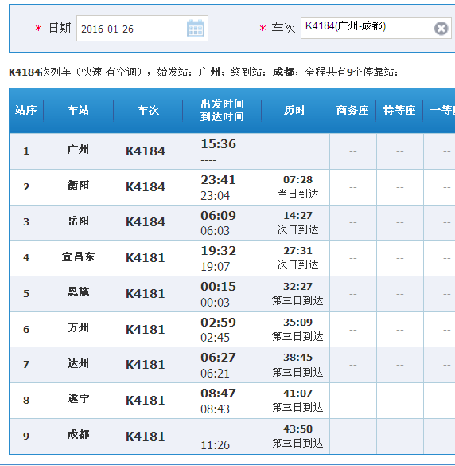This screenshot has height=466, width=455.
Task: Click sequence number 9 for 成都
Action: (26, 437)
